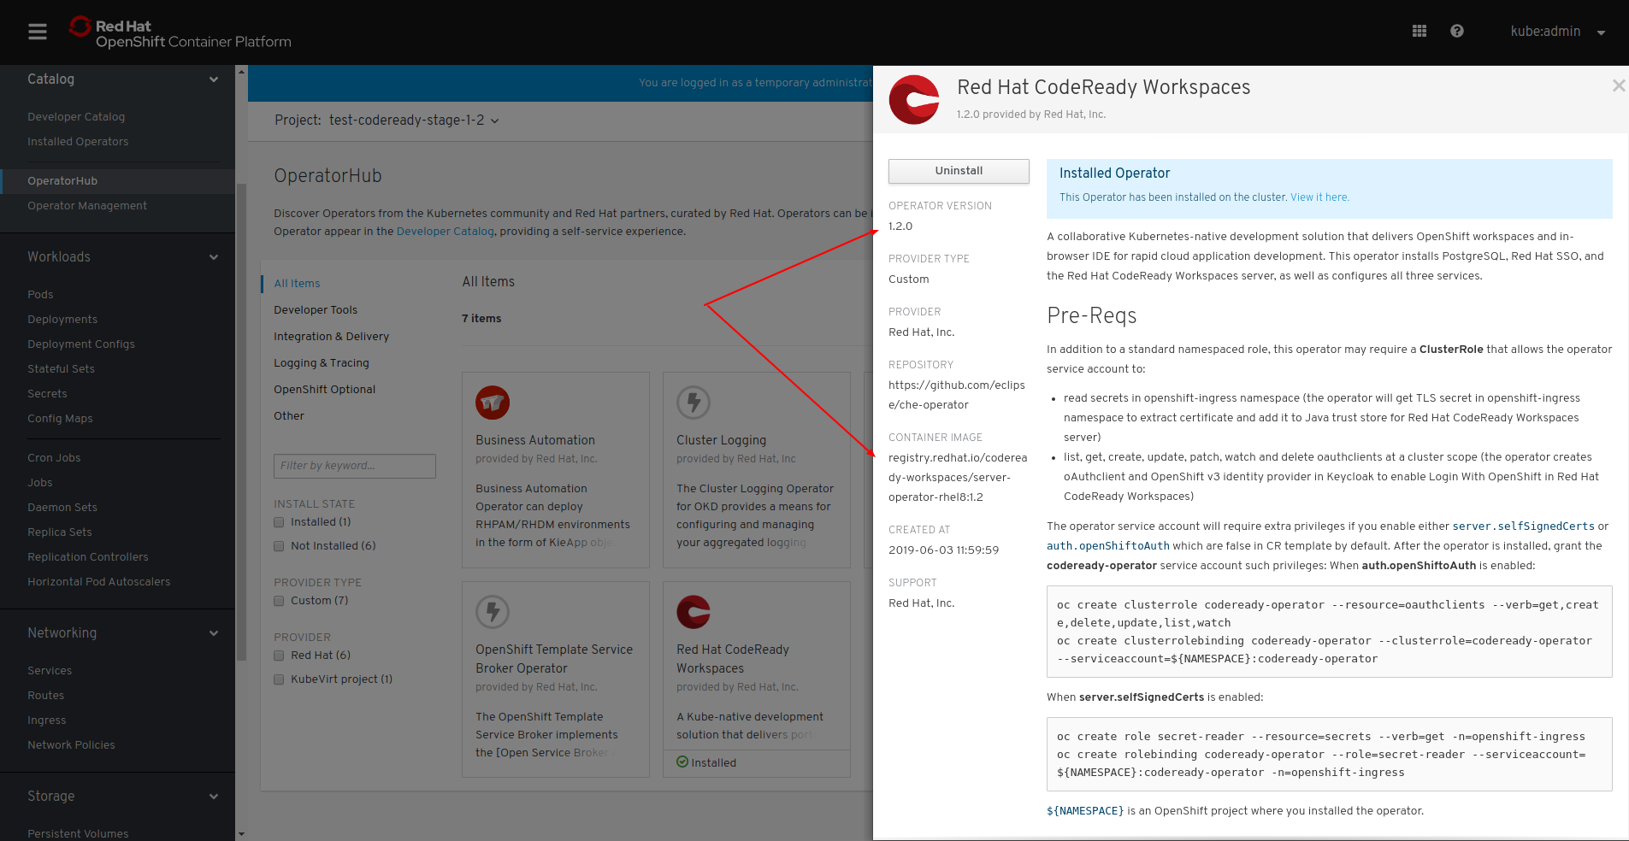Open the help question mark icon
This screenshot has height=841, width=1629.
pos(1457,31)
